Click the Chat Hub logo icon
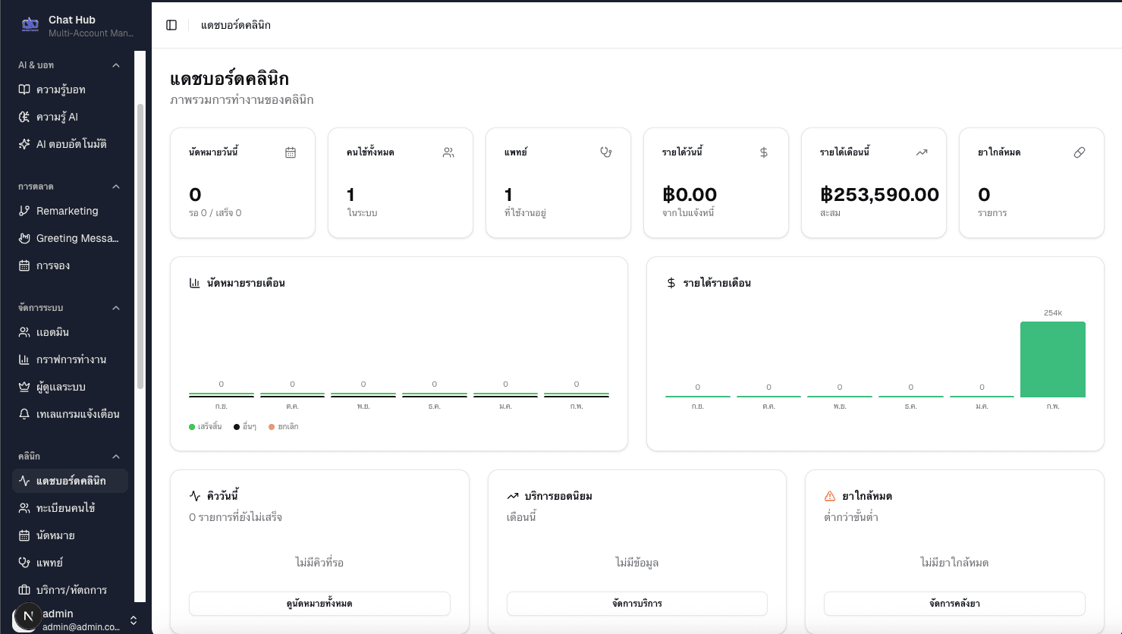The width and height of the screenshot is (1122, 634). coord(29,24)
